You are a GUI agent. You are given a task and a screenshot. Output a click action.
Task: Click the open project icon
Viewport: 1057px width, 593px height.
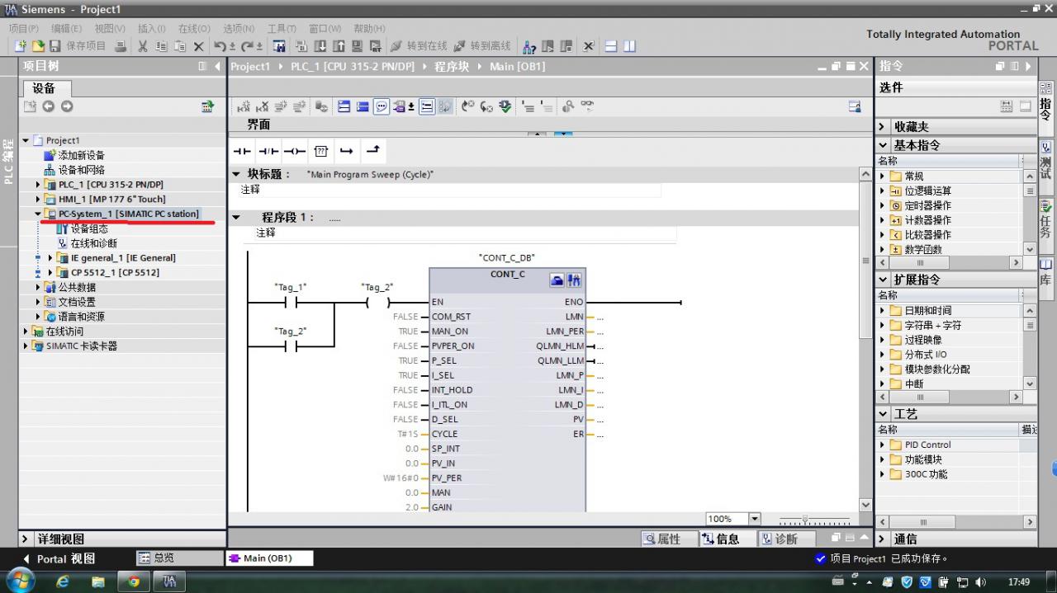(x=37, y=46)
